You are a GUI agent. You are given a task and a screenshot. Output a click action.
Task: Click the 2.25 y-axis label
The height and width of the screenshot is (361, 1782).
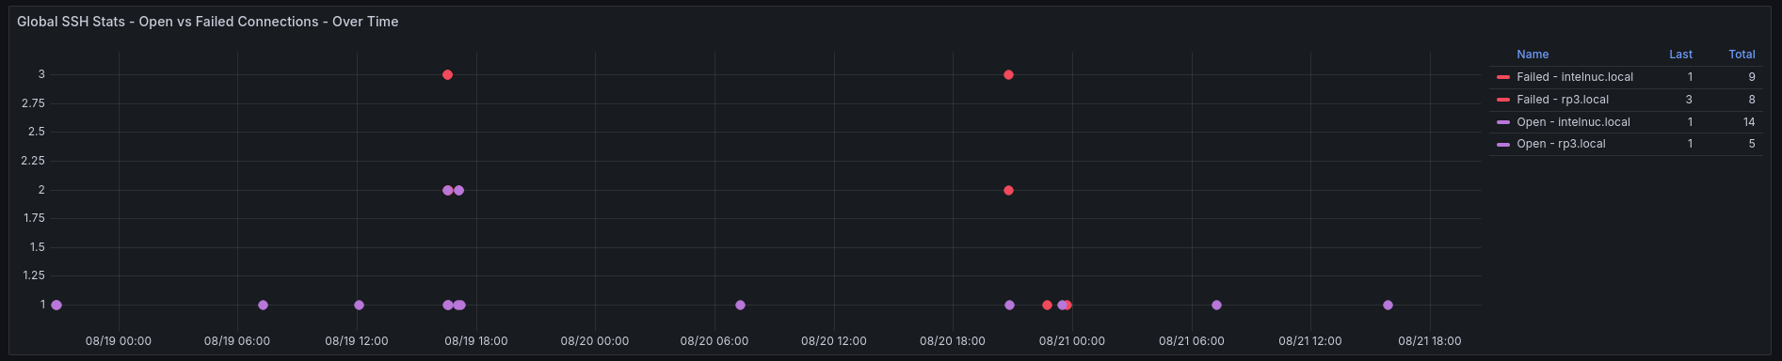tap(33, 161)
